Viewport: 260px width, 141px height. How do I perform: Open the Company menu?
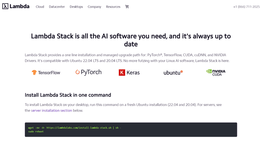pyautogui.click(x=94, y=7)
